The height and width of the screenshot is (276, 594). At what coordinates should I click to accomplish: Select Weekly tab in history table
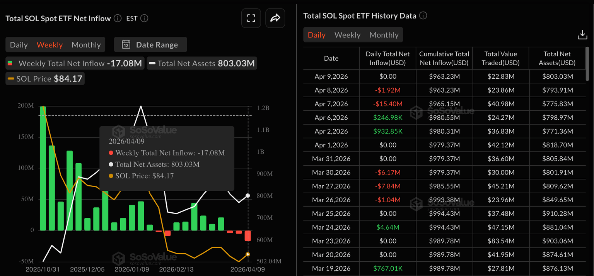(347, 35)
